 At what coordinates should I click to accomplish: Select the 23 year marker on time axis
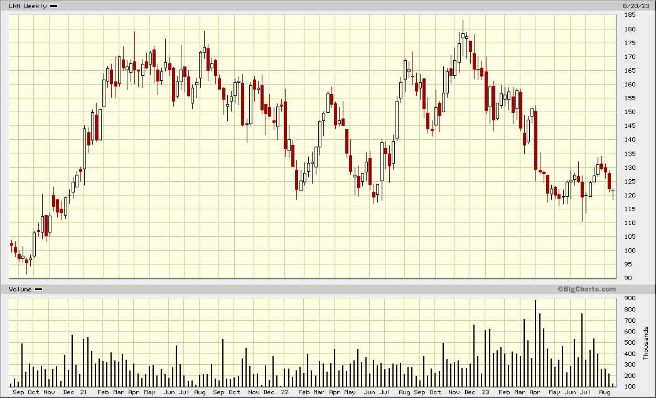[486, 392]
